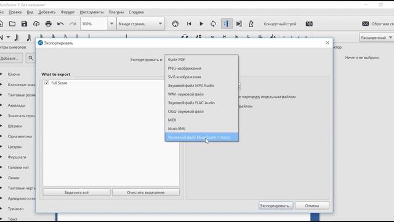This screenshot has height=222, width=394.
Task: Close the Экспортировать dialog
Action: [328, 43]
